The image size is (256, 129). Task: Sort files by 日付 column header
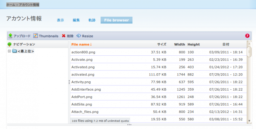click(226, 44)
